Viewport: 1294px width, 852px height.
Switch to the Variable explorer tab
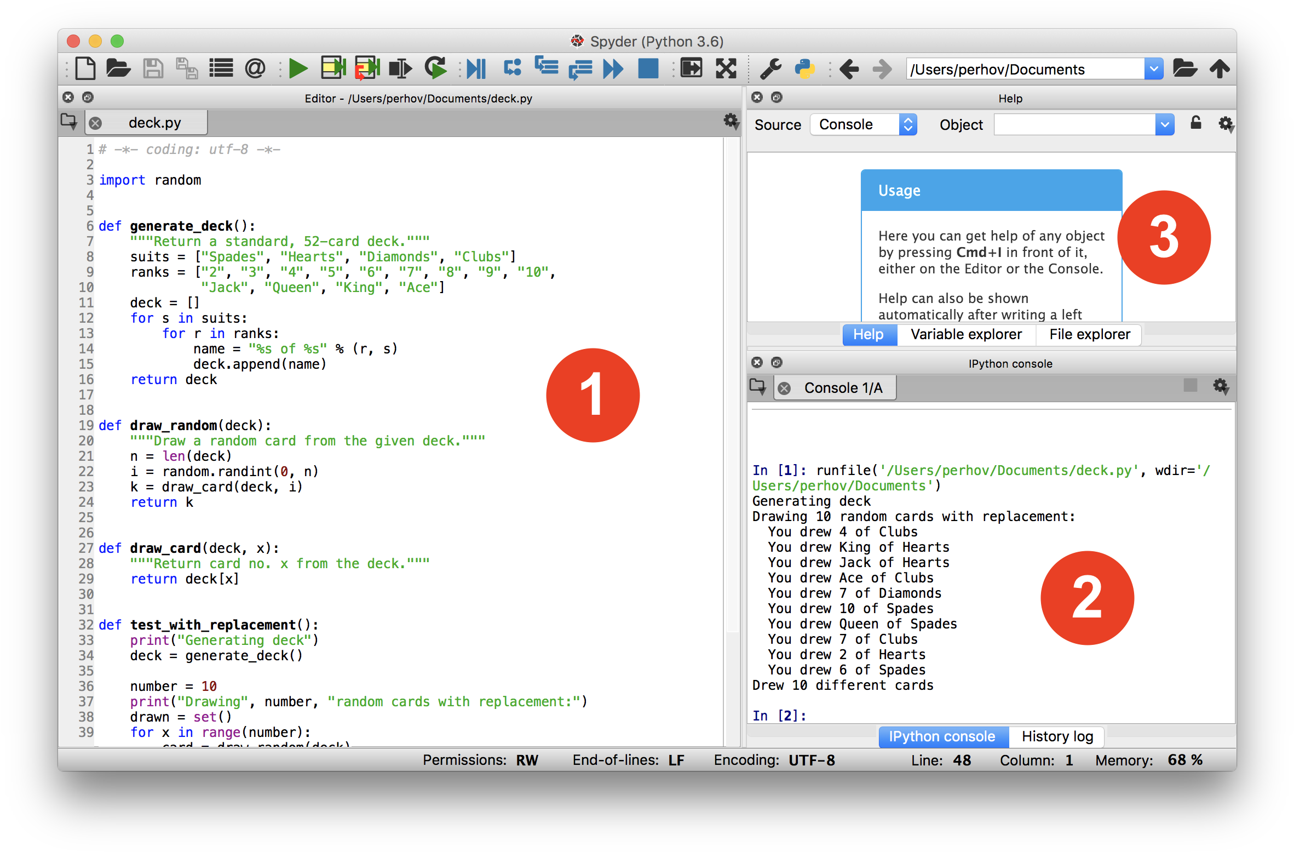(x=967, y=334)
